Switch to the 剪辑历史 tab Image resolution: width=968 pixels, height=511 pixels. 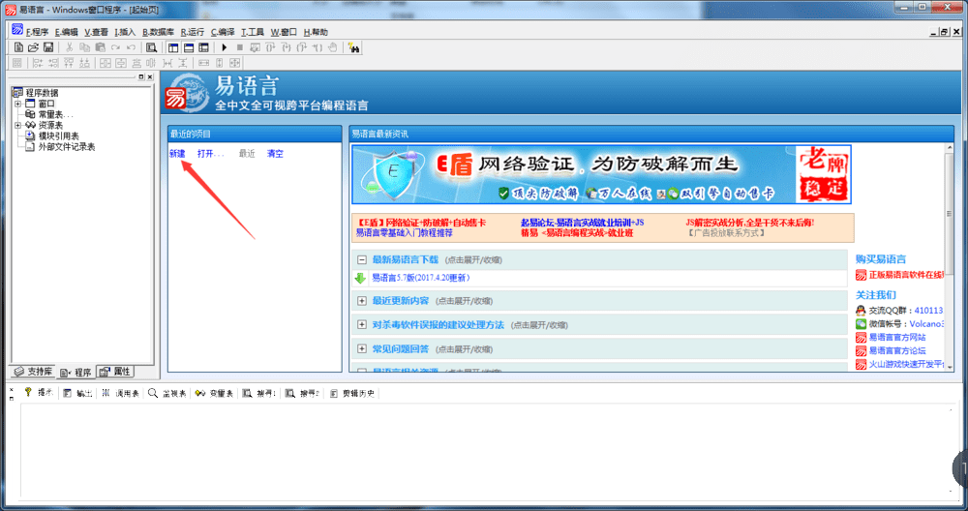(352, 393)
